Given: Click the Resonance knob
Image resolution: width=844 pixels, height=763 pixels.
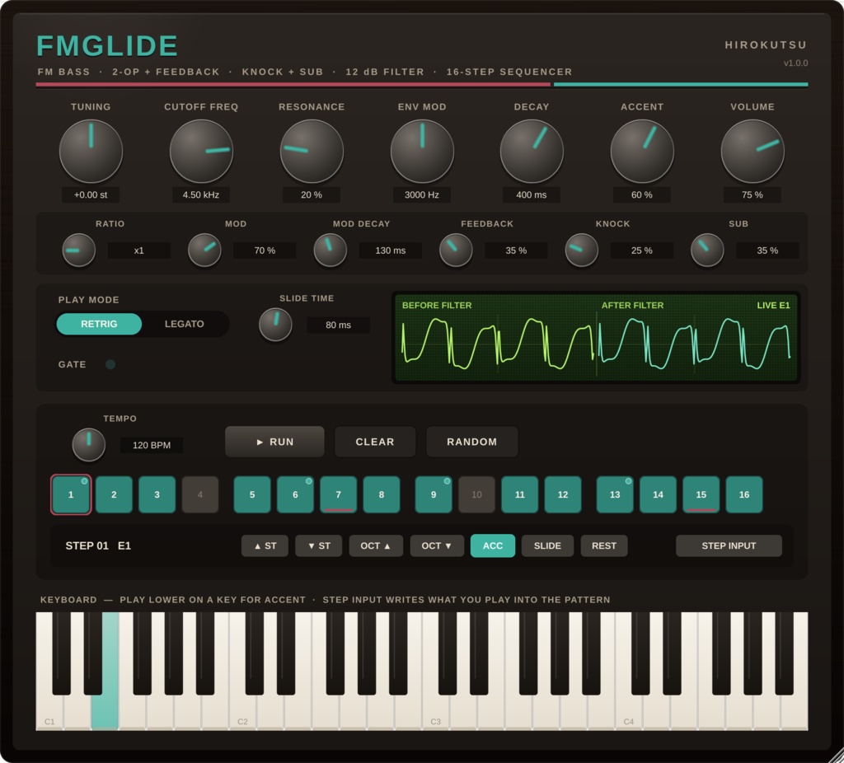Looking at the screenshot, I should tap(312, 152).
